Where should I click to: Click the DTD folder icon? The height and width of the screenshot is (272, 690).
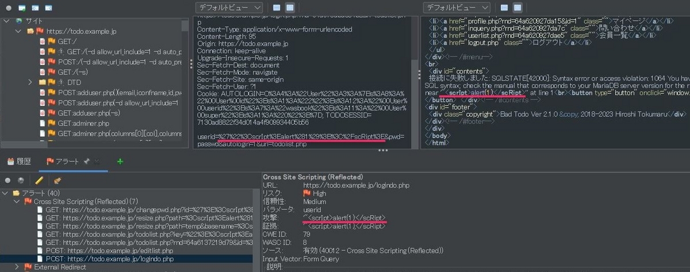point(43,82)
